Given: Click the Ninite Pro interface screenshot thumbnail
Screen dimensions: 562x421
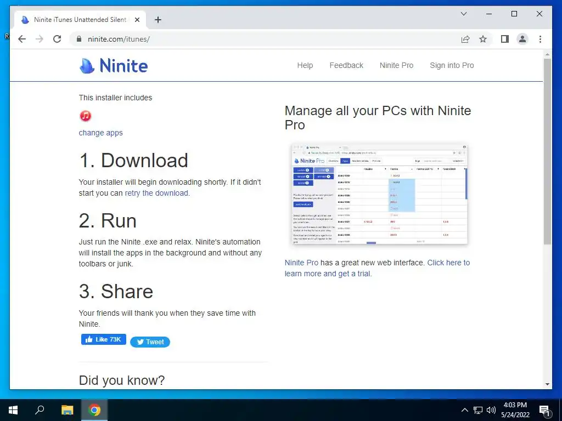Looking at the screenshot, I should (380, 194).
